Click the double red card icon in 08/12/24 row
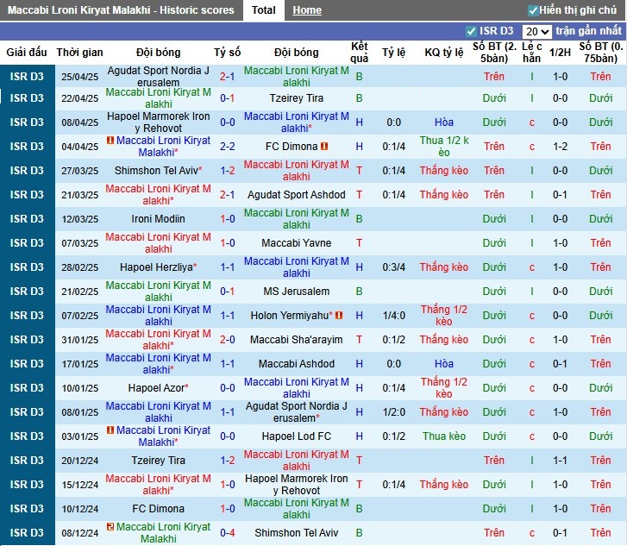This screenshot has width=627, height=546. (110, 527)
